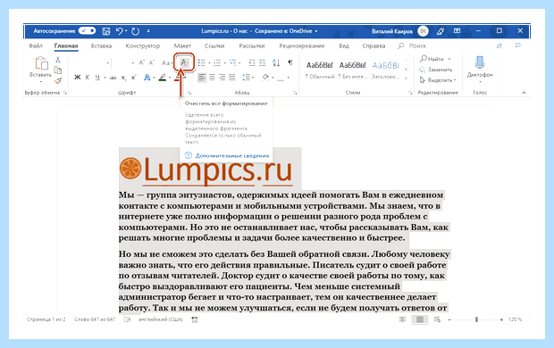554x348 pixels.
Task: Click the Increase Indent icon
Action: point(262,62)
